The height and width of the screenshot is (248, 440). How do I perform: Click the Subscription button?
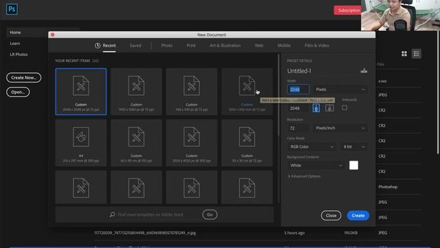pyautogui.click(x=347, y=10)
